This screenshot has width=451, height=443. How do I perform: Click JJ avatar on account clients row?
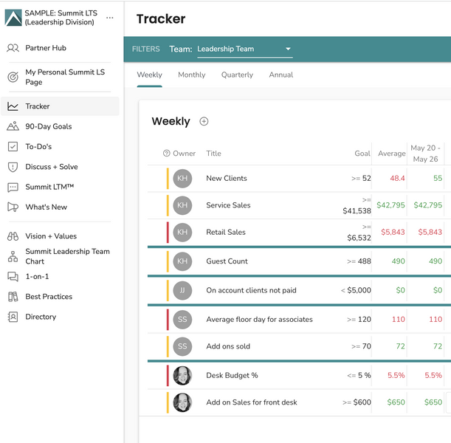tap(182, 290)
